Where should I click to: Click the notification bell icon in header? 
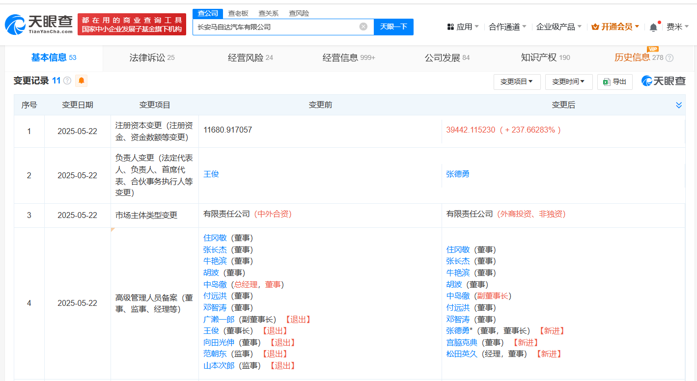coord(653,27)
